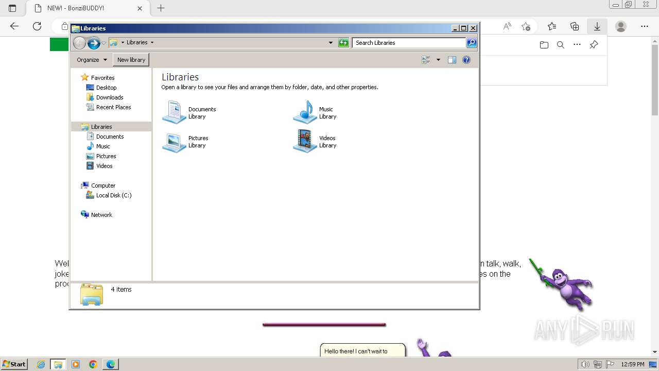659x371 pixels.
Task: Launch Google Chrome from the taskbar
Action: click(93, 364)
